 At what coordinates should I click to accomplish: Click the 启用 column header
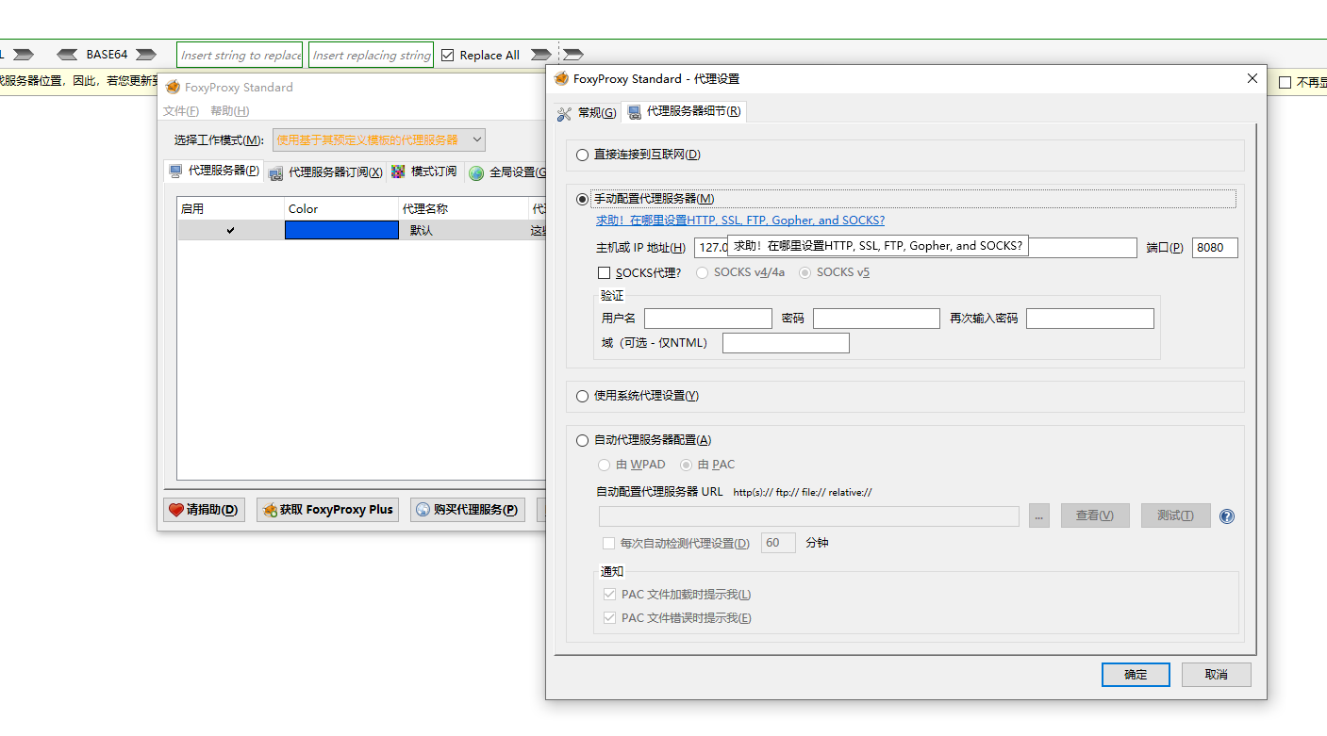[231, 208]
